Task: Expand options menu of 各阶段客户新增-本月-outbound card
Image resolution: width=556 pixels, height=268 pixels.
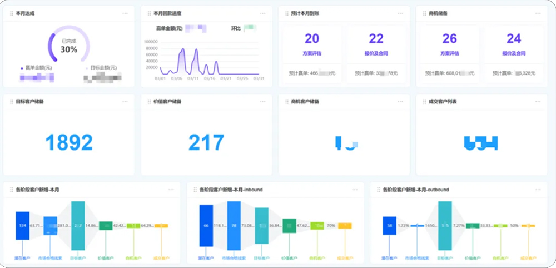Action: tap(538, 190)
